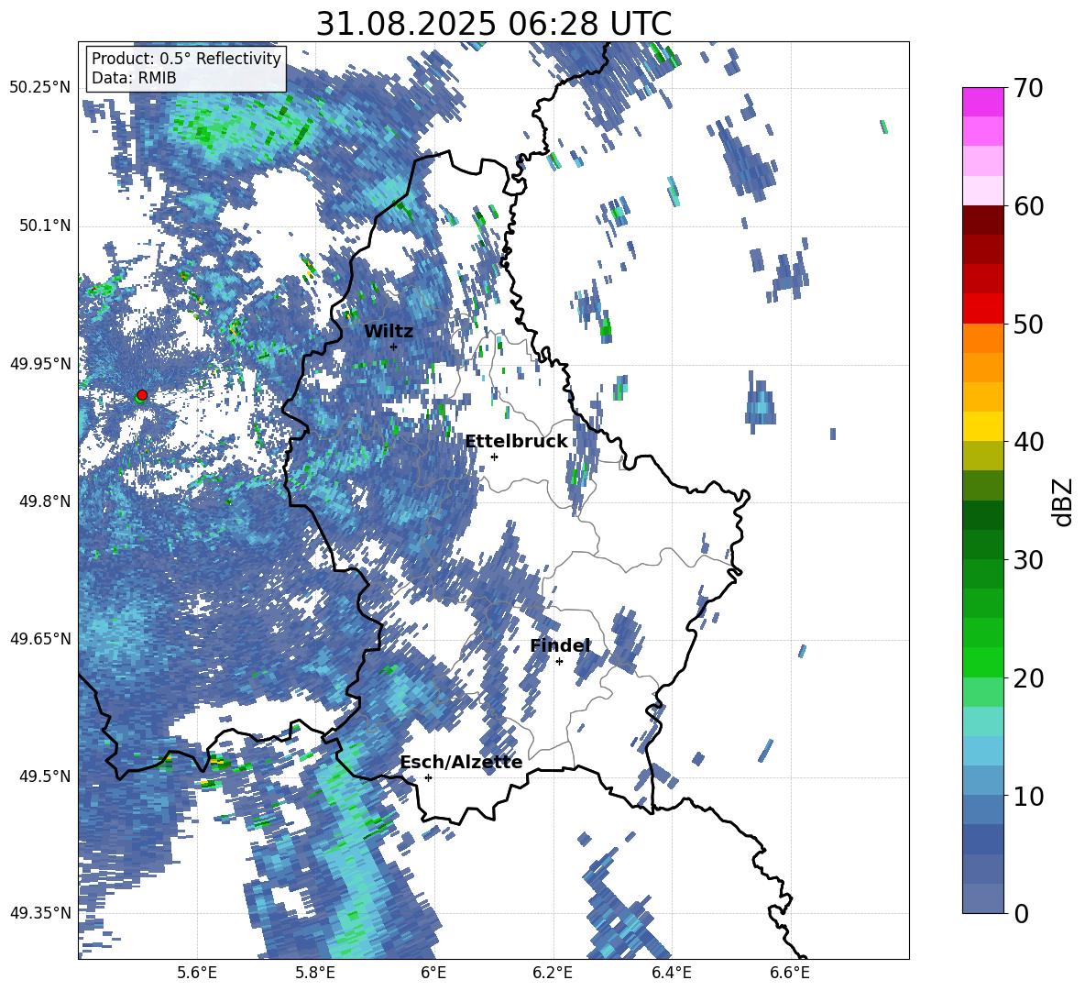Viewport: 1085px width, 991px height.
Task: Click the Findel station cross marker
Action: (559, 662)
